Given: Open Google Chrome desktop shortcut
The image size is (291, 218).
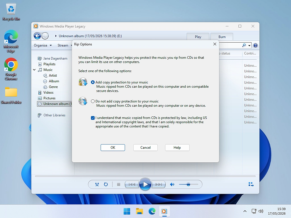Looking at the screenshot, I should click(x=11, y=69).
